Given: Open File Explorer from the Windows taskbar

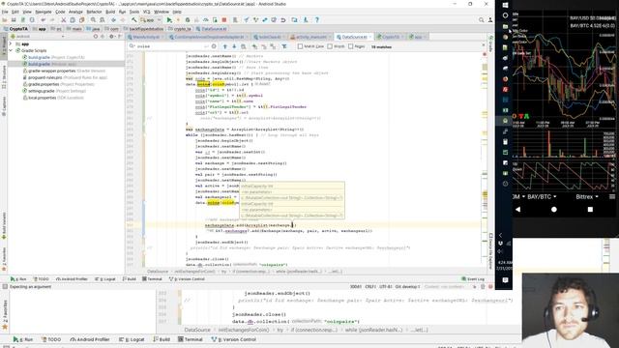Looking at the screenshot, I should tap(505, 26).
